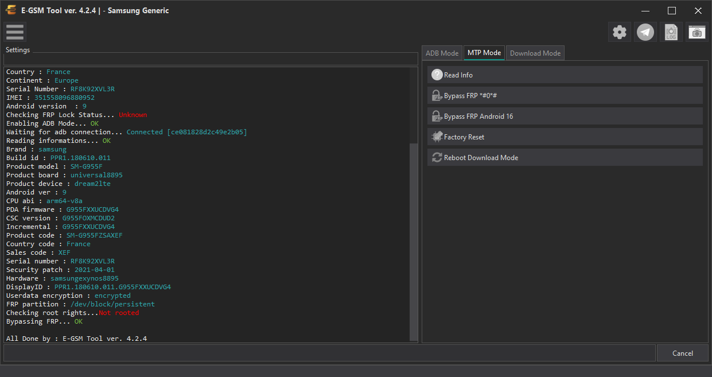Click Hardware samsungexynos8895 line

point(63,278)
